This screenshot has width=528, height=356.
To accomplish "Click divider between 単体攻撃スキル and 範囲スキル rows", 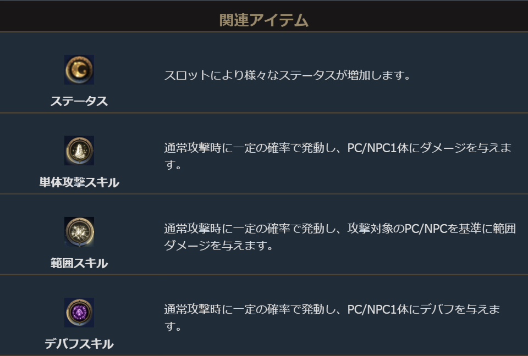I will [x=264, y=193].
